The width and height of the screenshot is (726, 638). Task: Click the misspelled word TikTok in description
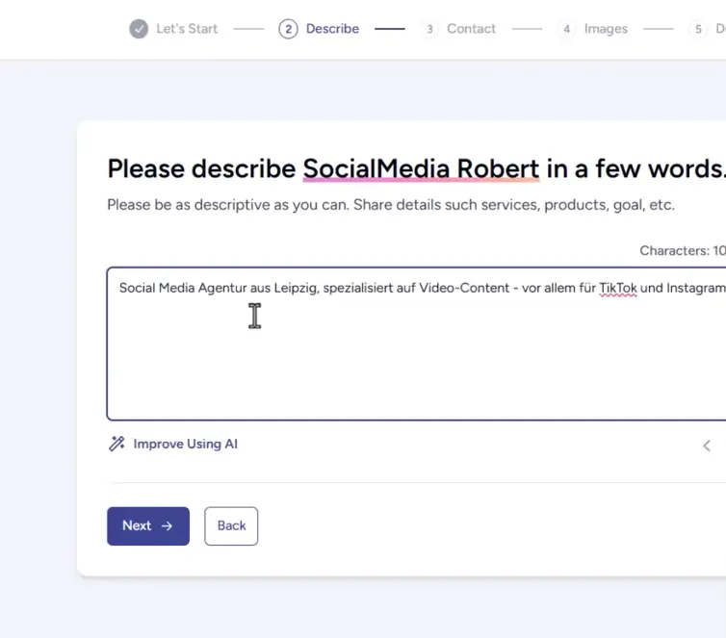coord(618,289)
